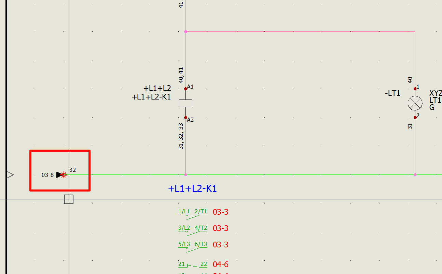Screen dimensions: 442x274
Task: Click lamp terminal 1 connection point
Action: (415, 89)
